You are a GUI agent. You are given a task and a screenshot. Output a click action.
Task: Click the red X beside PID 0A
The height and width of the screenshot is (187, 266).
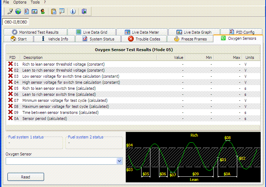[11, 118]
